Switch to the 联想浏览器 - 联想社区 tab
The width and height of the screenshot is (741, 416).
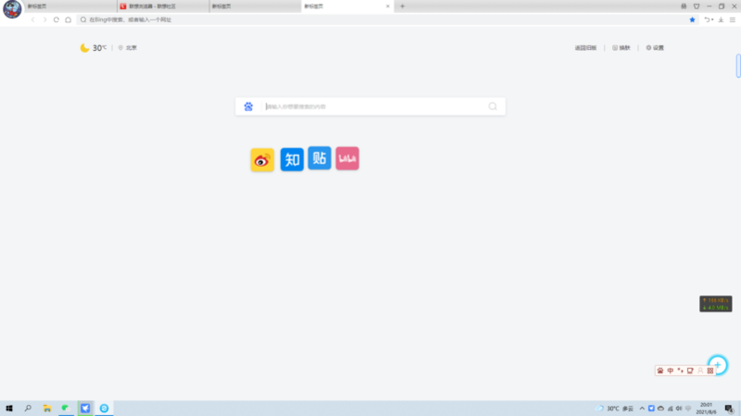[x=162, y=6]
